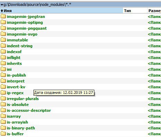Select the is-absolute folder name
This screenshot has width=161, height=137.
point(18,105)
